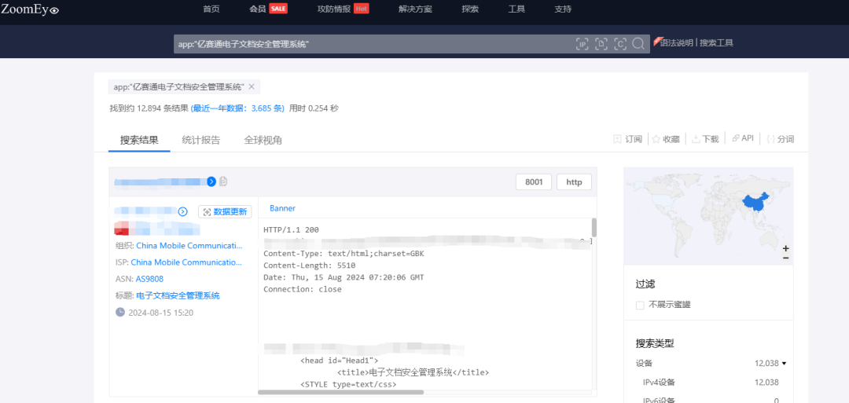Select the Banner tab
Viewport: 849px width, 403px height.
[x=283, y=208]
